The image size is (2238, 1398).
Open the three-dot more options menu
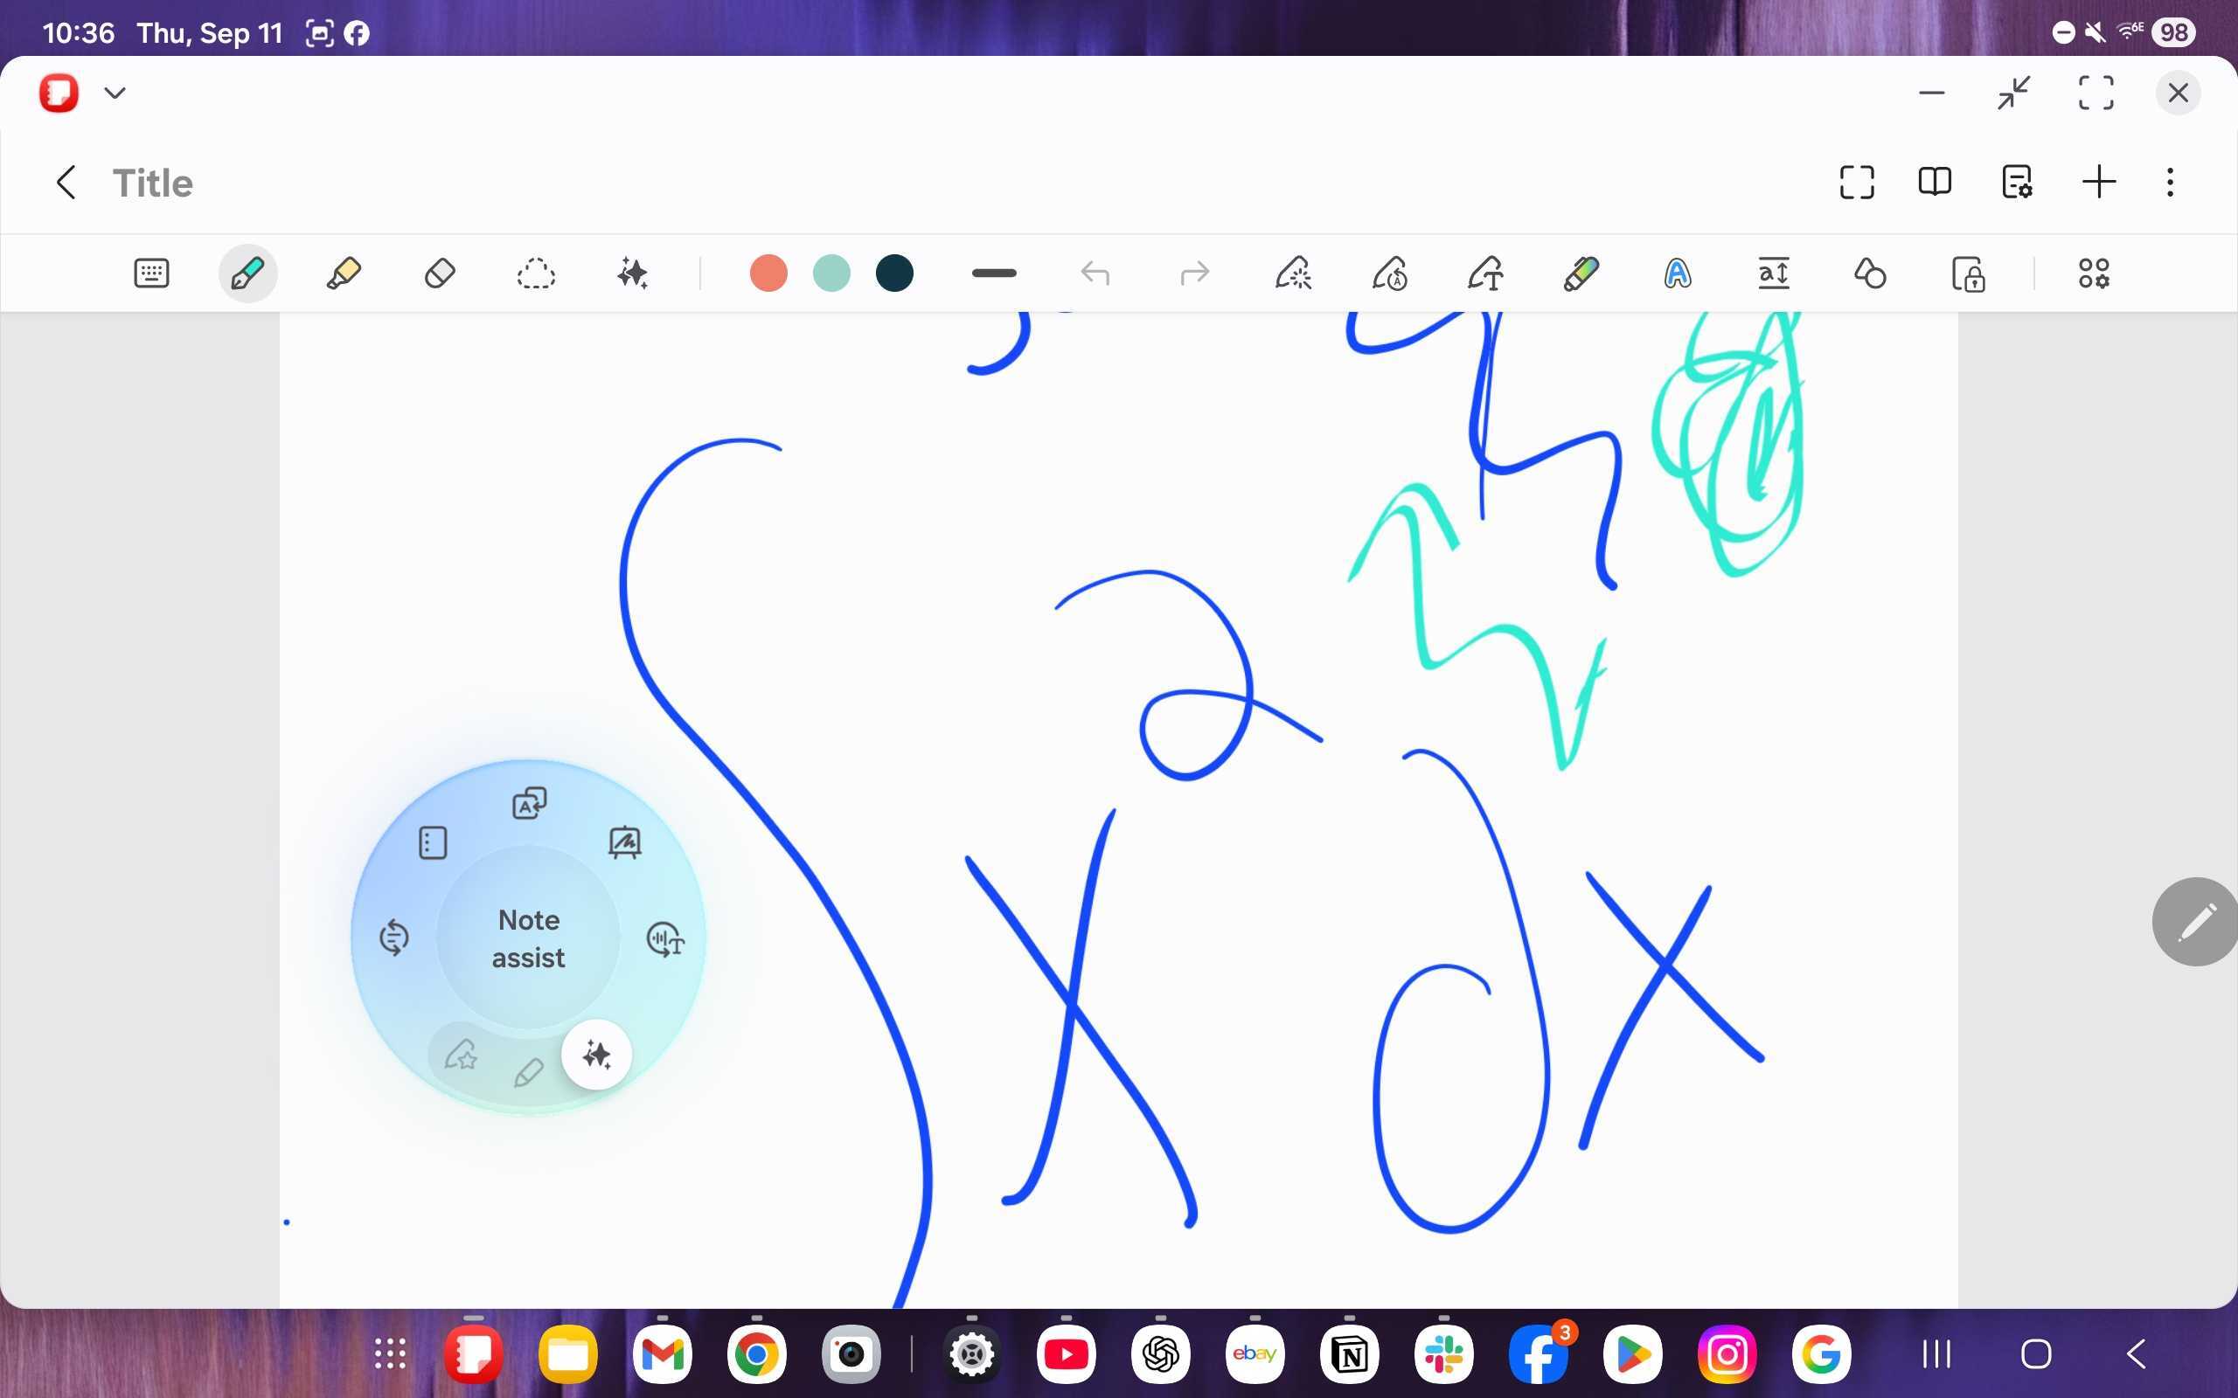2170,182
